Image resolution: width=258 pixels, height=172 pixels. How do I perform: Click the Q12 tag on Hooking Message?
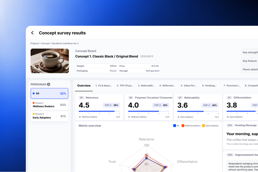point(230,125)
